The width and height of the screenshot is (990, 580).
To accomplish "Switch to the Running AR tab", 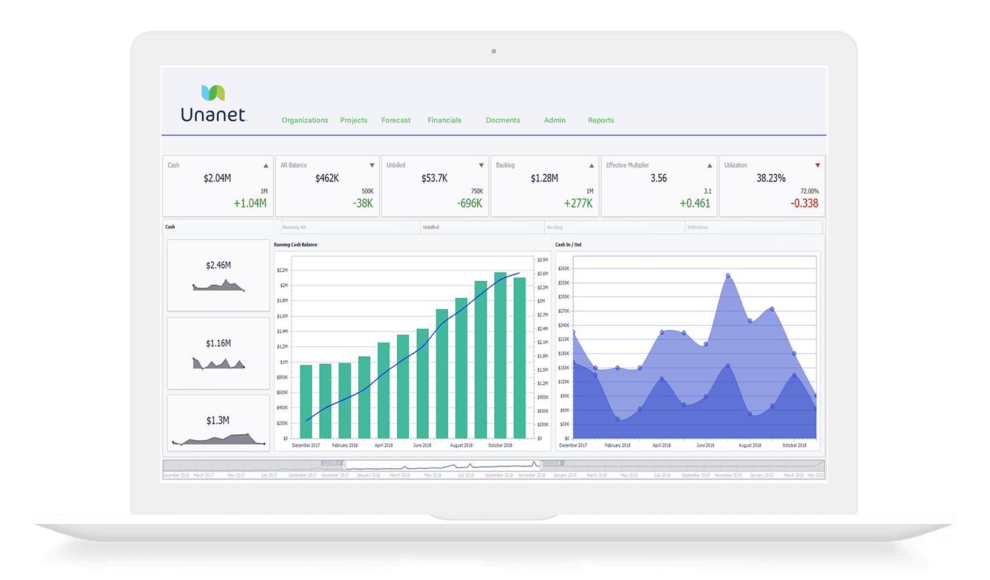I will [295, 227].
